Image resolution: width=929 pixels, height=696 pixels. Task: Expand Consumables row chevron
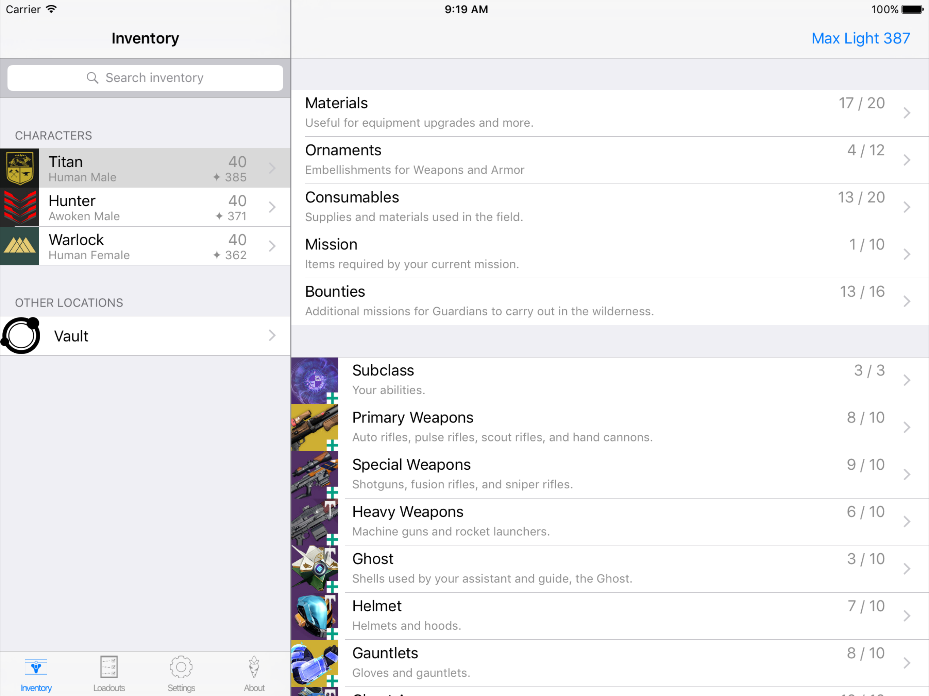(x=907, y=207)
